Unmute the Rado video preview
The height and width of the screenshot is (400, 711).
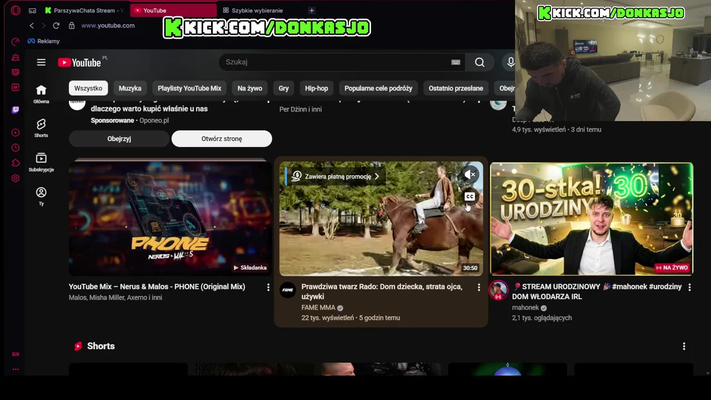coord(470,174)
